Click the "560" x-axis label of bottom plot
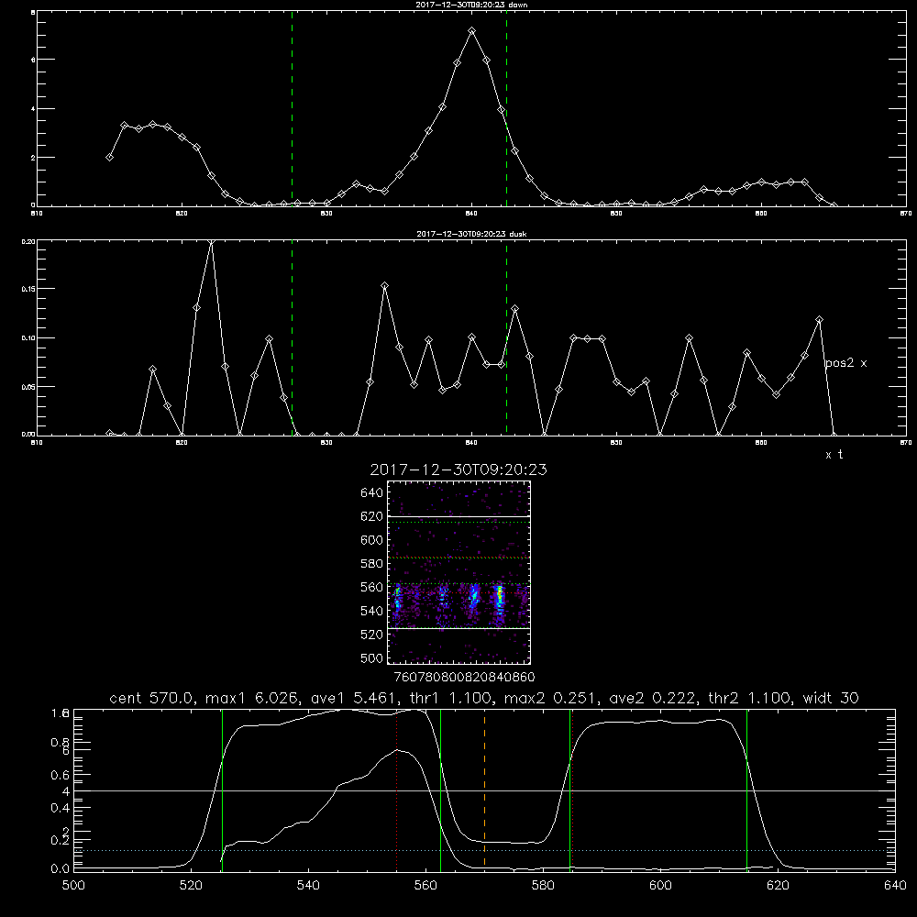This screenshot has width=917, height=917. 425,886
